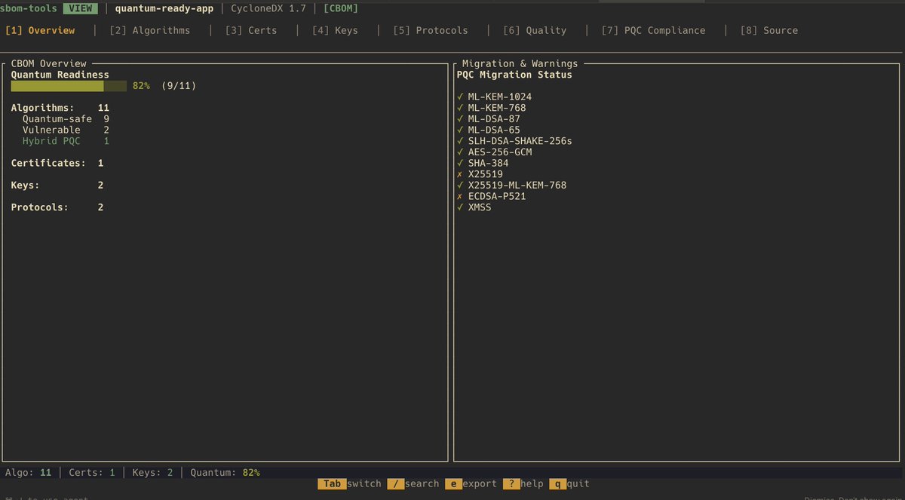Image resolution: width=905 pixels, height=500 pixels.
Task: Click the CycloneDX 1.7 label
Action: click(x=268, y=8)
